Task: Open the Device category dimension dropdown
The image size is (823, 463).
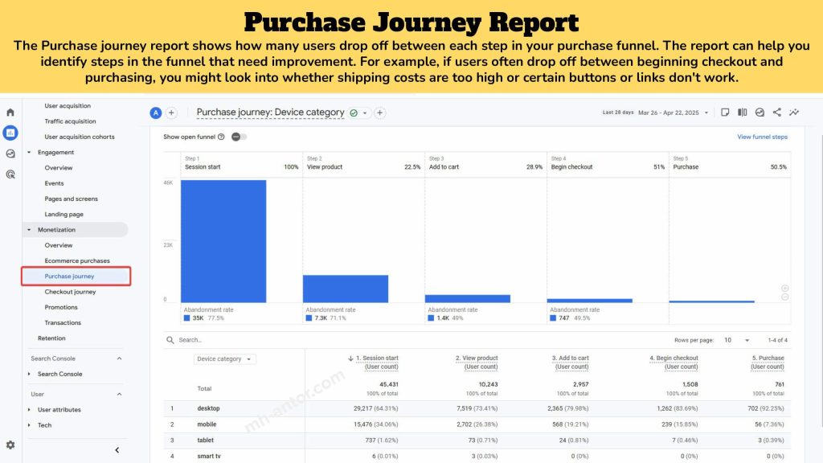Action: [x=225, y=359]
